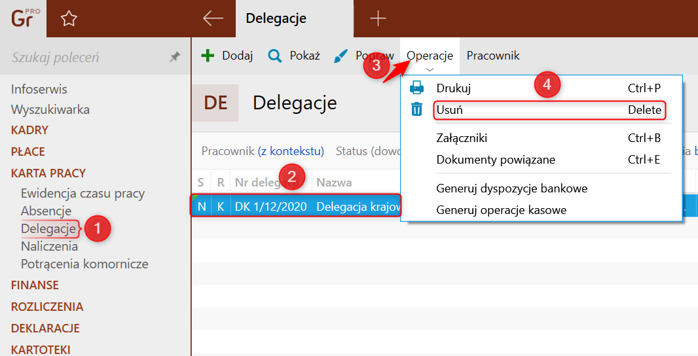The width and height of the screenshot is (698, 356).
Task: Click the magnifier Pokaż icon
Action: [x=274, y=56]
